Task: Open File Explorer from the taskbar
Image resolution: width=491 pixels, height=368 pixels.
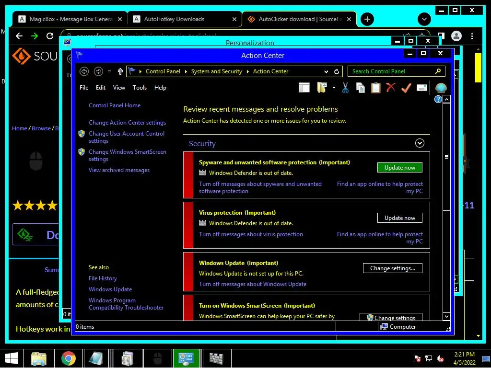Action: coord(39,358)
